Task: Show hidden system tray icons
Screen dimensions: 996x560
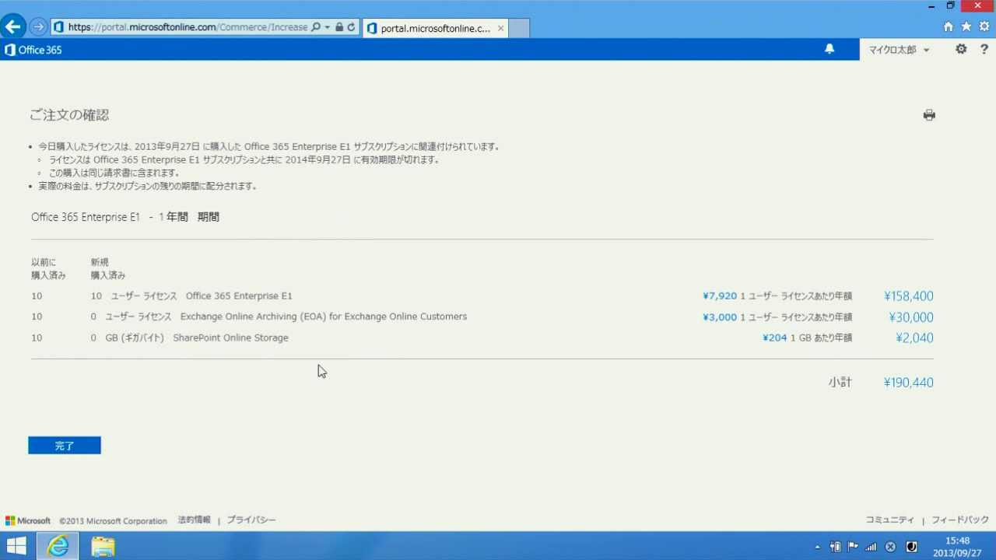Action: click(817, 547)
